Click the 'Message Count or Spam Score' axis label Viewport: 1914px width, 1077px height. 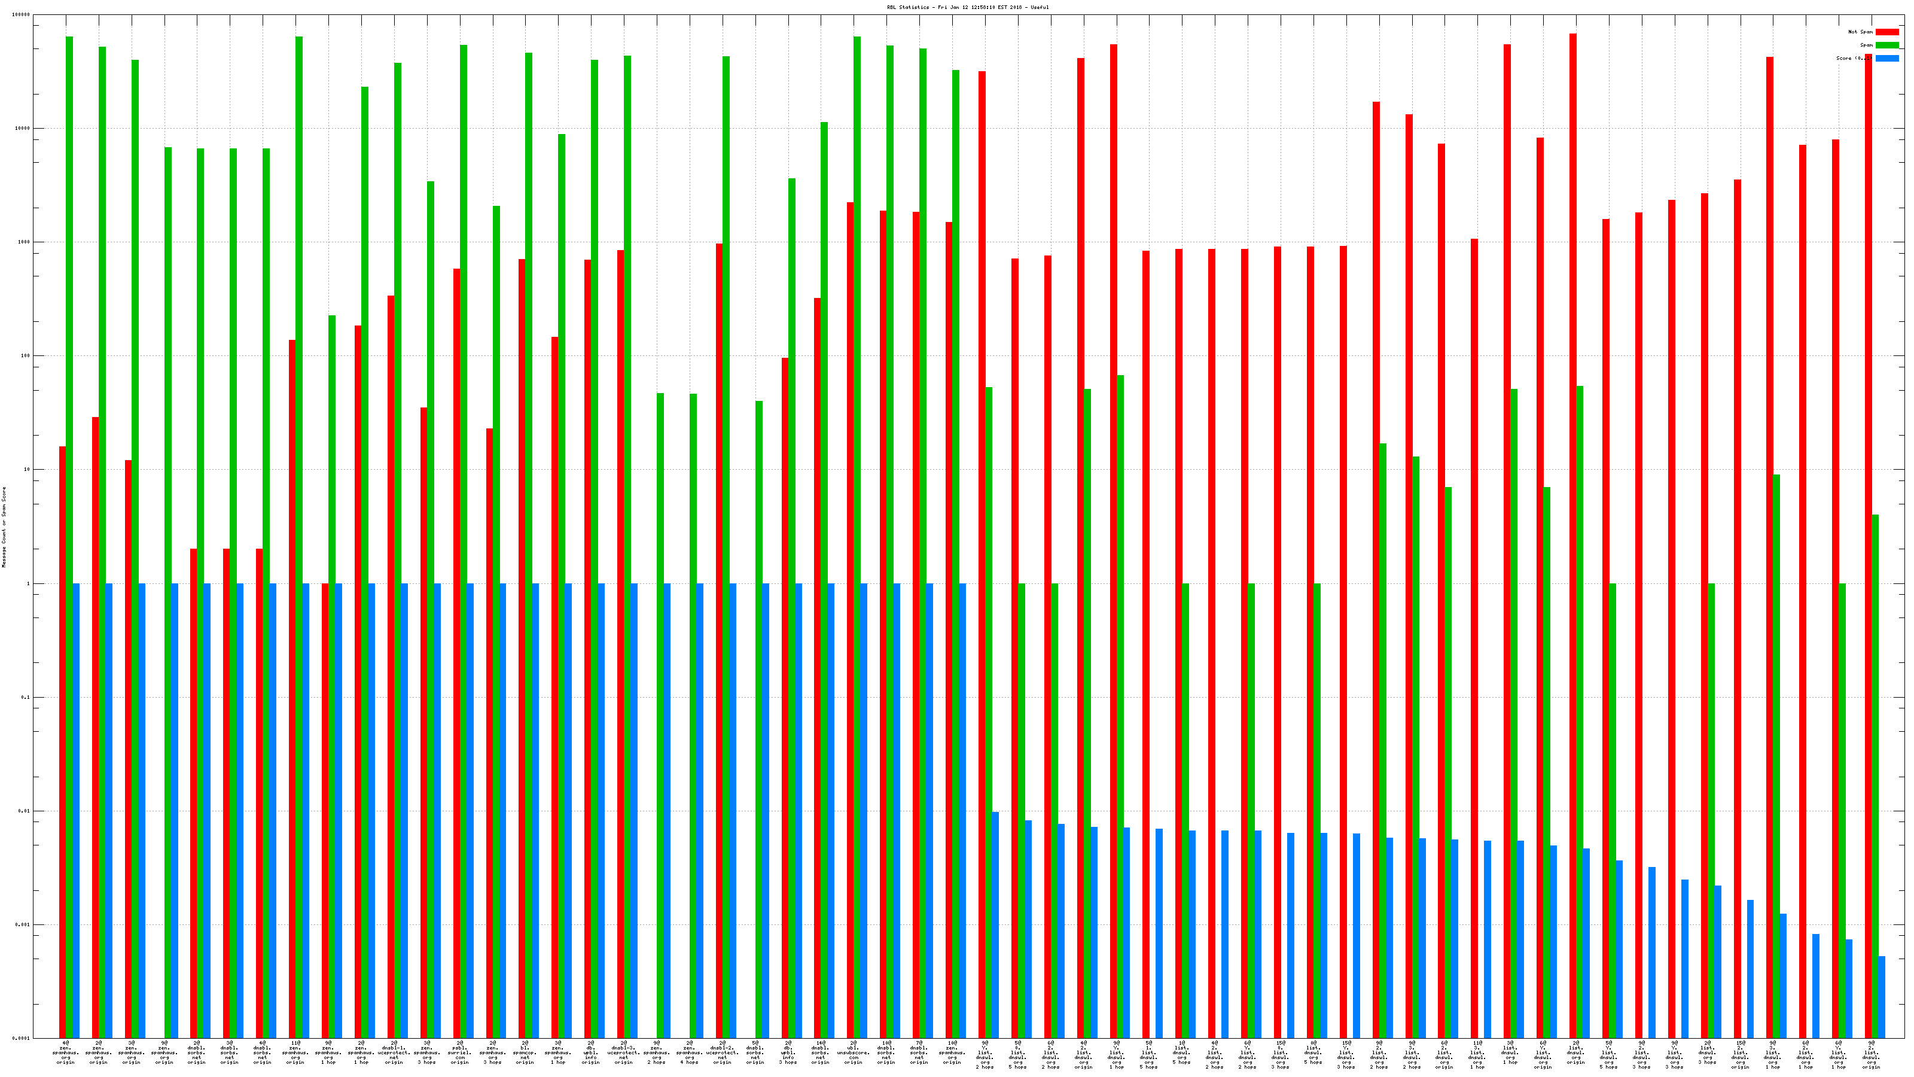coord(4,527)
